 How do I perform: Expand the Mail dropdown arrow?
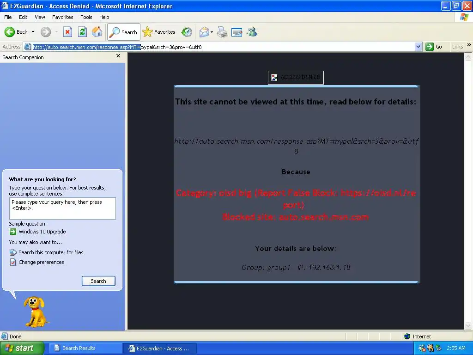(x=212, y=32)
